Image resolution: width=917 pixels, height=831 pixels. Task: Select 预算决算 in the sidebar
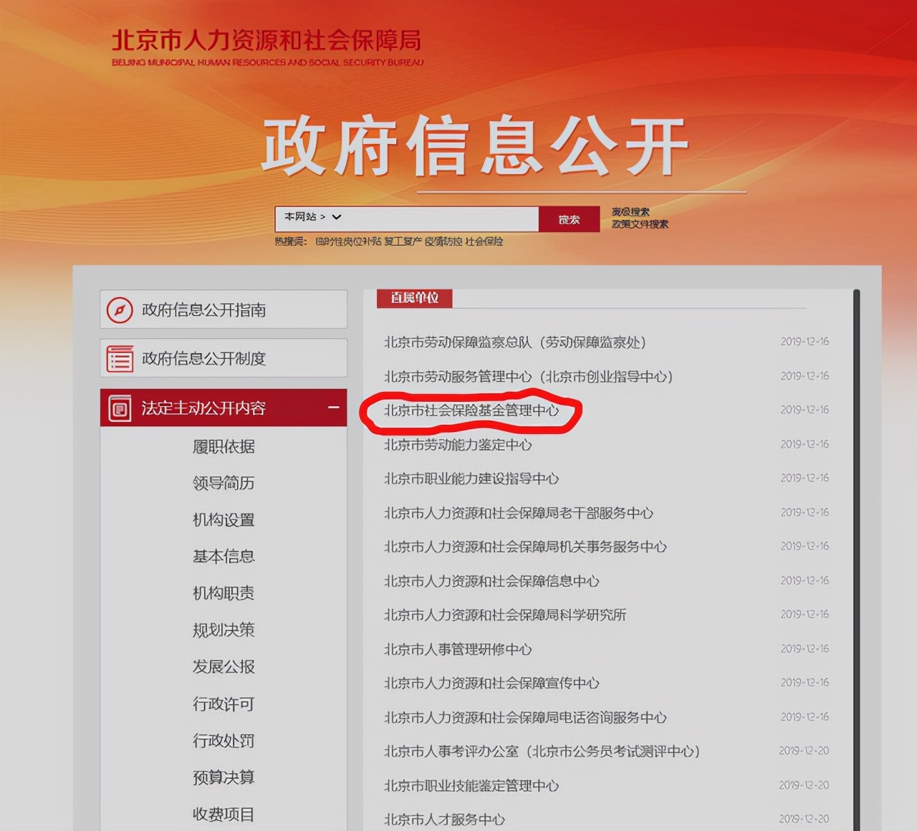[224, 778]
